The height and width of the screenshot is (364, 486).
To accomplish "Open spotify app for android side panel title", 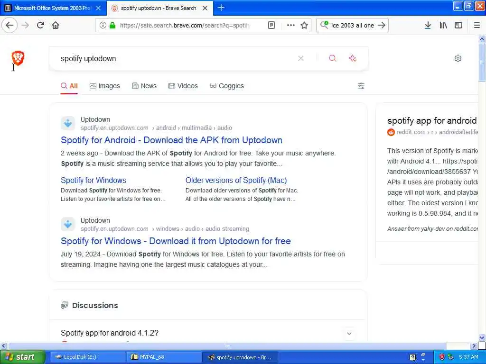I will (x=432, y=120).
